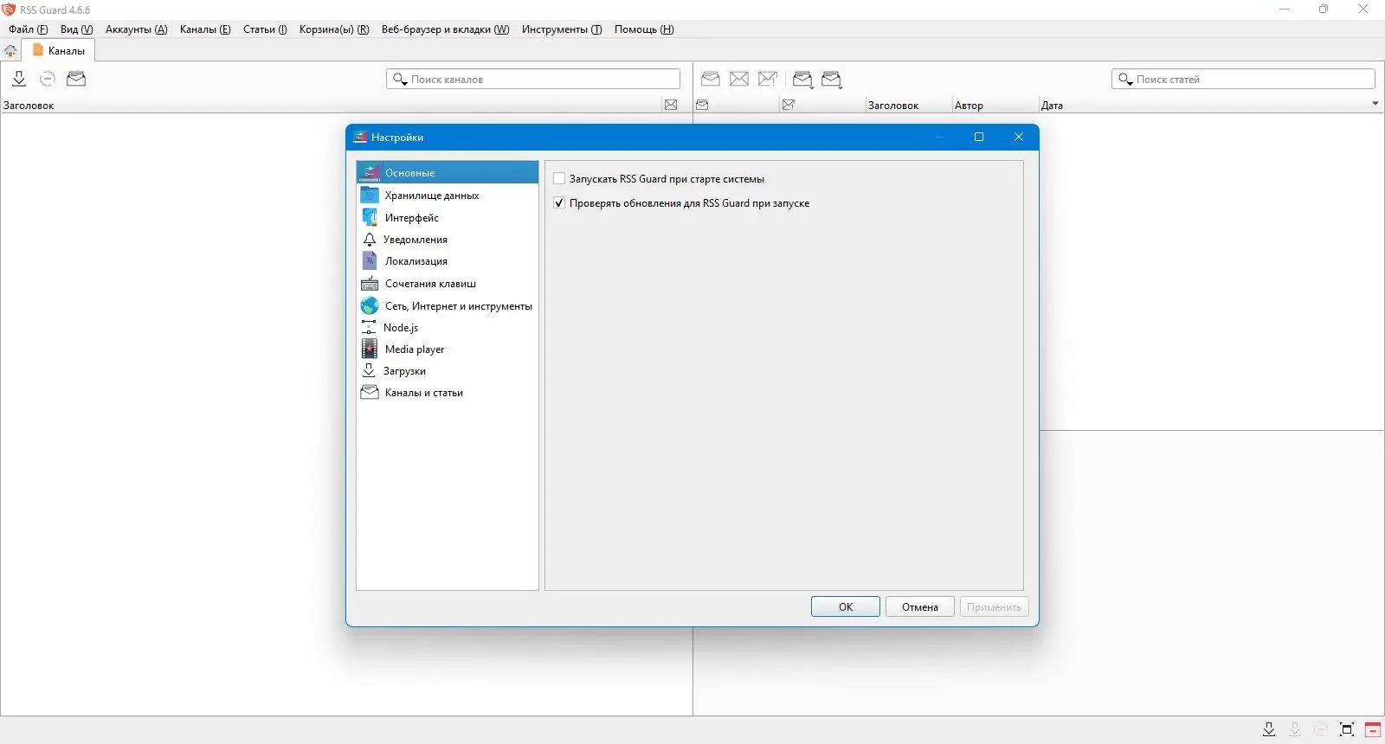The height and width of the screenshot is (744, 1385).
Task: Click the fullscreen icon in status bar
Action: point(1347,729)
